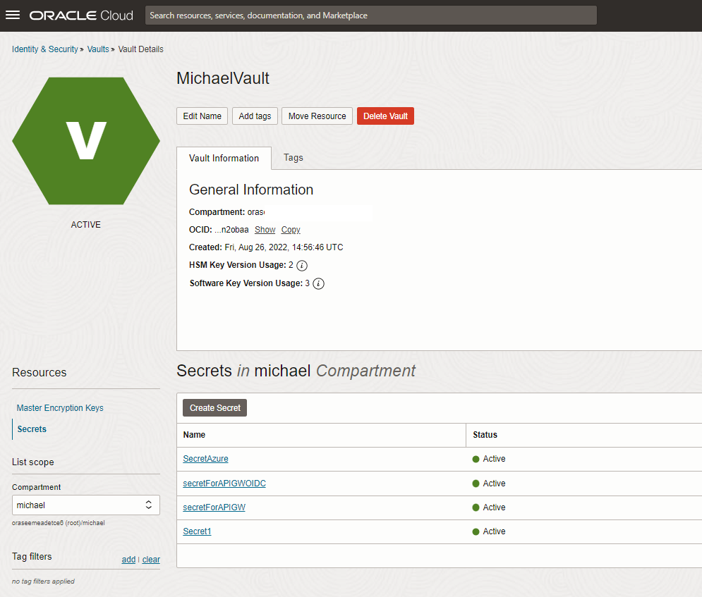Click the Create Secret button
The width and height of the screenshot is (702, 597).
[x=214, y=408]
